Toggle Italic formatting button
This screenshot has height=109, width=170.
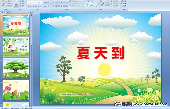click(31, 6)
